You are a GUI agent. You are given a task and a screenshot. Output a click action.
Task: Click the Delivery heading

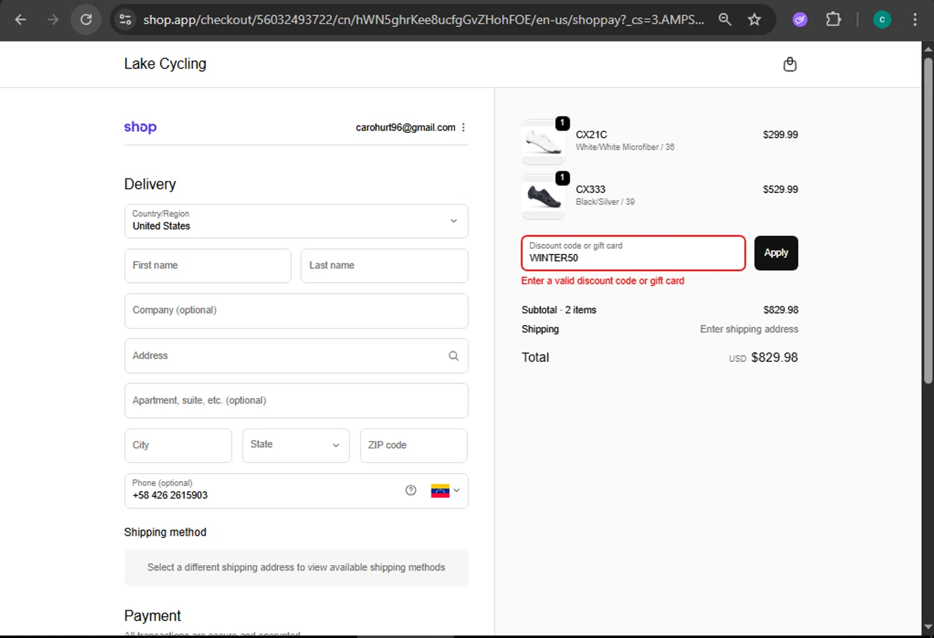[150, 184]
